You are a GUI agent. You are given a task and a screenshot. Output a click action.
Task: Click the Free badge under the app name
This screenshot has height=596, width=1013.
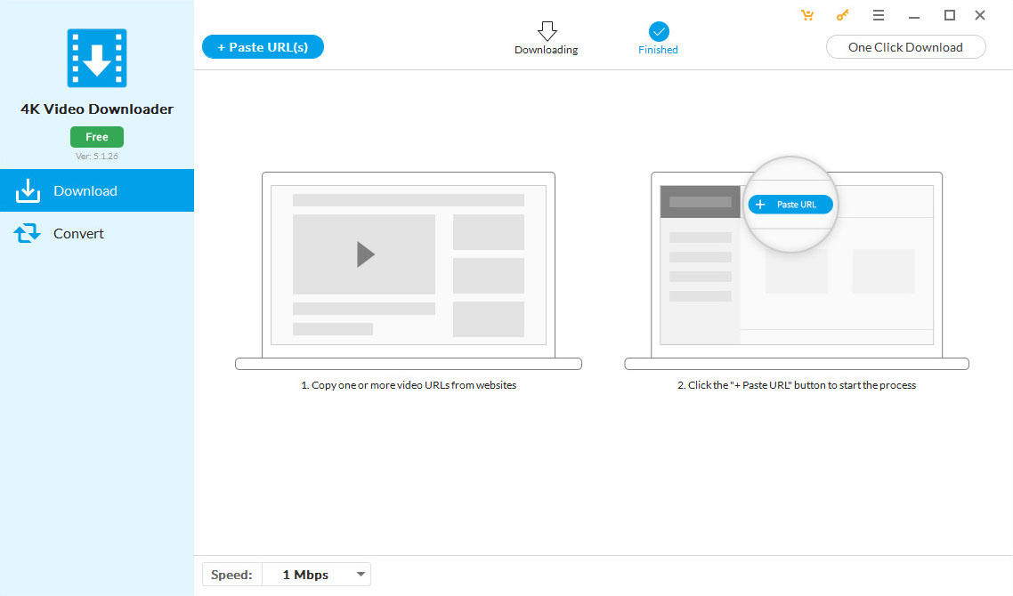[x=96, y=136]
